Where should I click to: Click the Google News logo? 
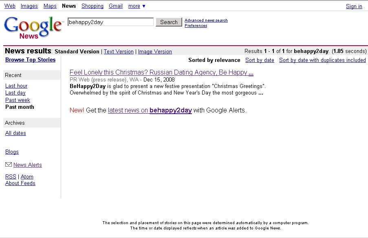(x=33, y=28)
